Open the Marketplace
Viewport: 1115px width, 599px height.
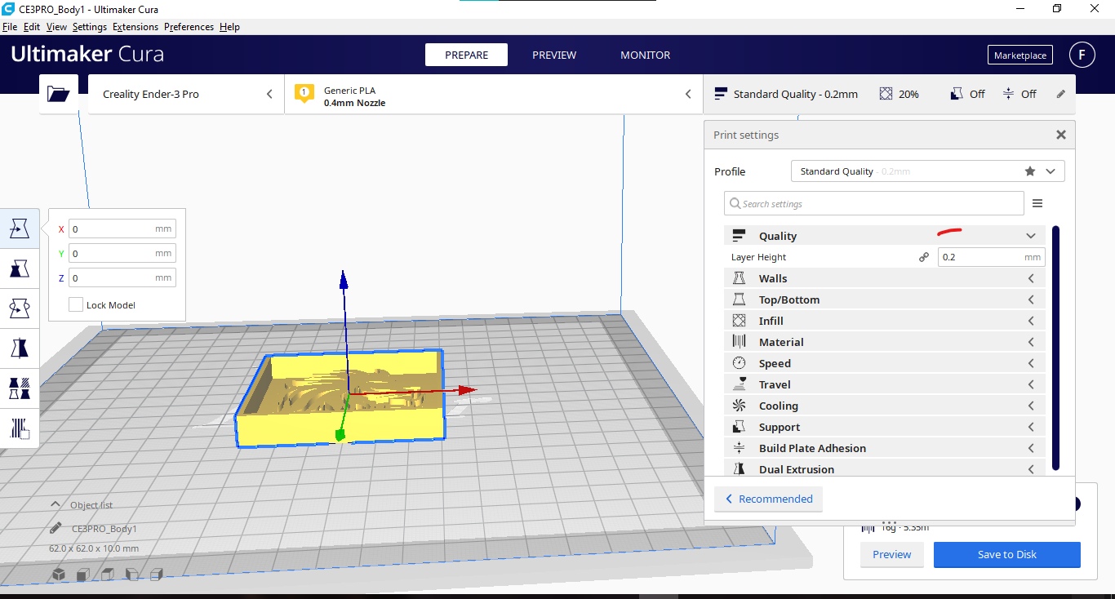pos(1019,55)
